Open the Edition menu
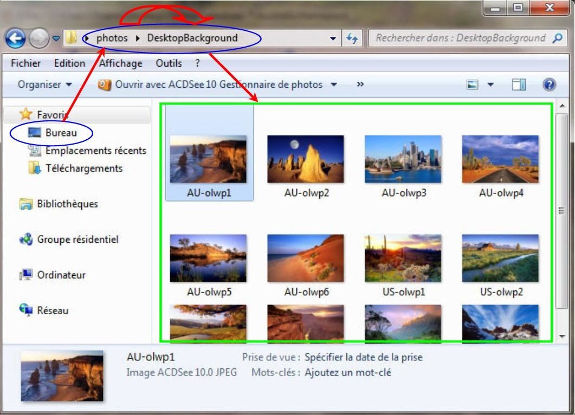 69,63
